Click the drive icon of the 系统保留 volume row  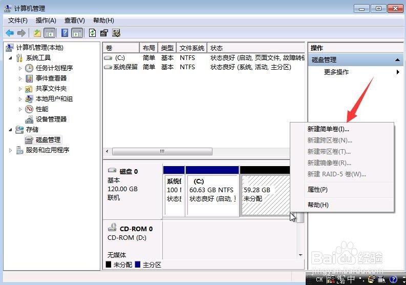click(x=108, y=67)
